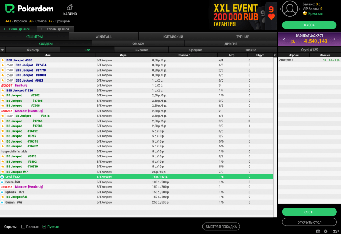The width and height of the screenshot is (341, 234).
Task: Click the Quick Seating button
Action: tap(221, 227)
